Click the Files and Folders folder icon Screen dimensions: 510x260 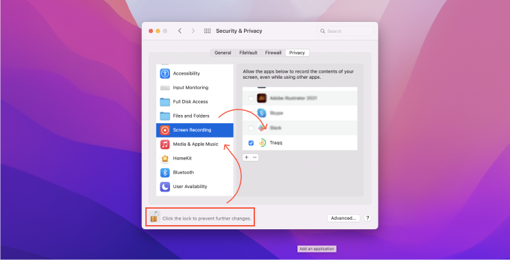(165, 116)
